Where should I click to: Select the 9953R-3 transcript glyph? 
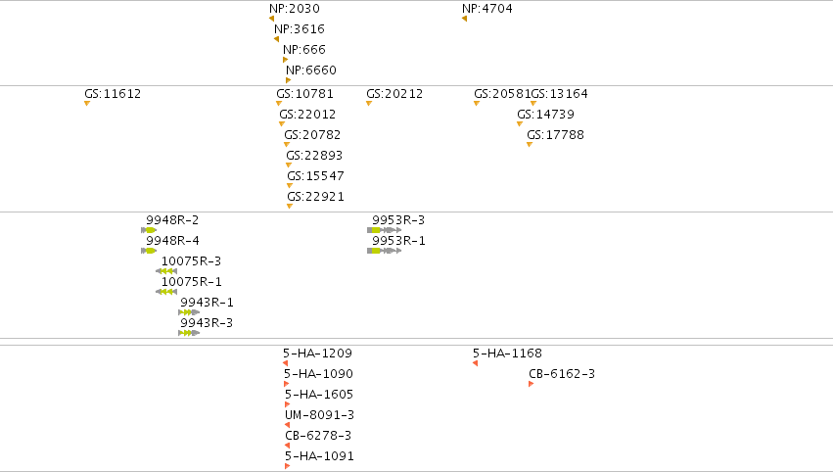coord(384,230)
